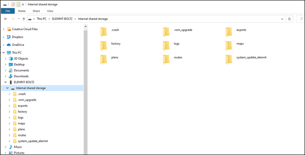
Task: Collapse Internal shared storage node
Action: tap(7, 88)
